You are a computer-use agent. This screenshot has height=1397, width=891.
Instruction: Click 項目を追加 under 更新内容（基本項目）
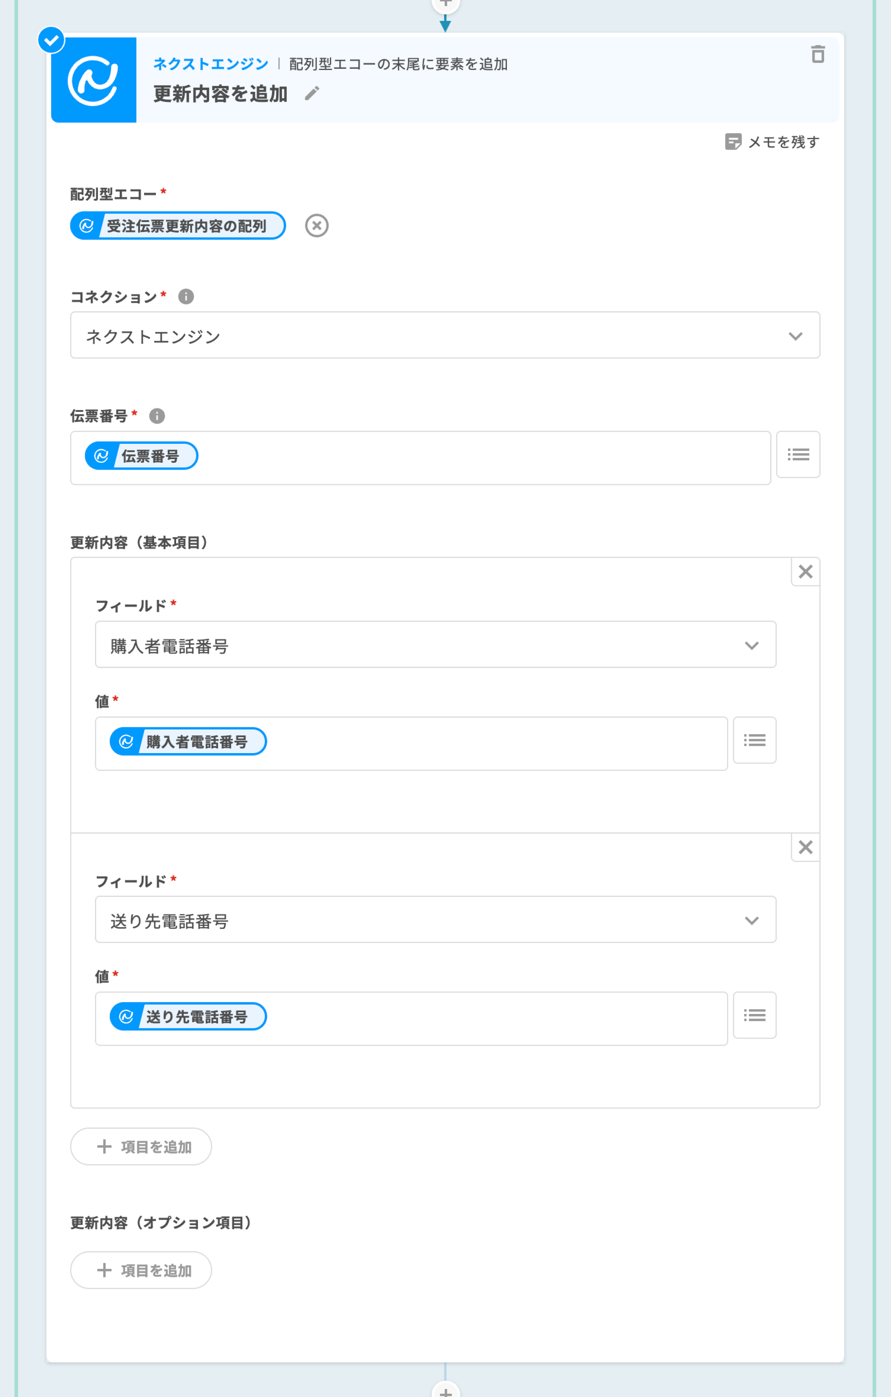point(141,1147)
